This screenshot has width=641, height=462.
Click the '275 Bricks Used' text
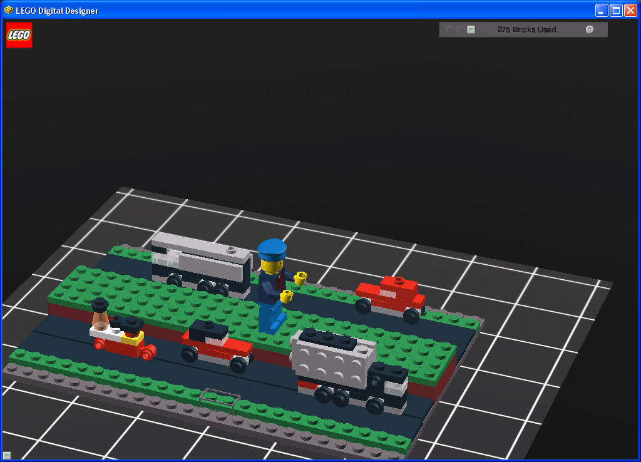[526, 29]
